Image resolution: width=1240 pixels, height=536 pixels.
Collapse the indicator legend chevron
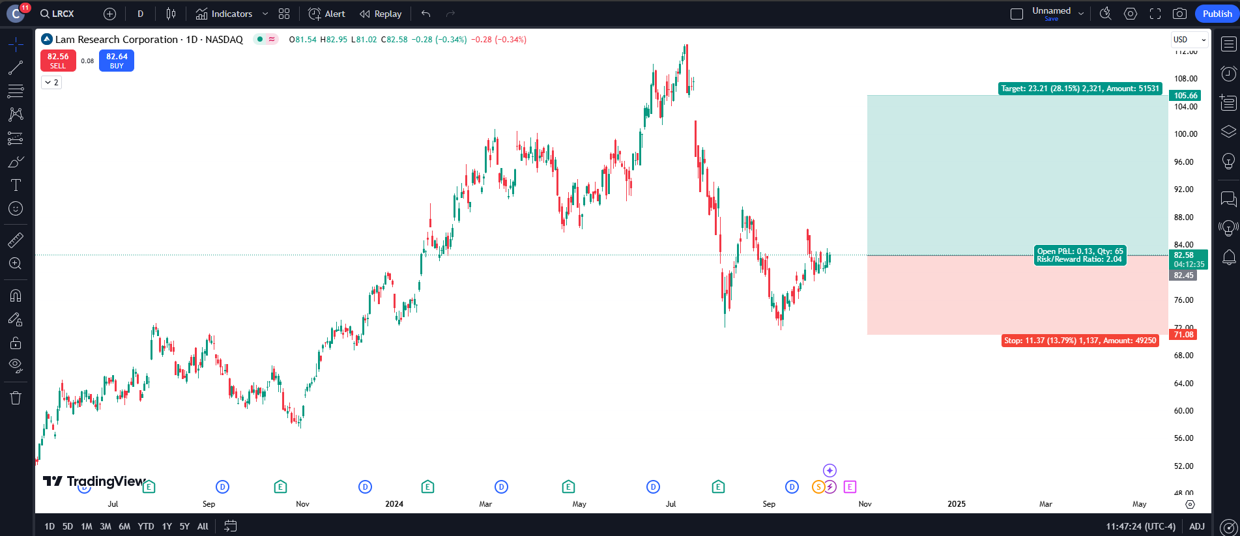tap(51, 82)
